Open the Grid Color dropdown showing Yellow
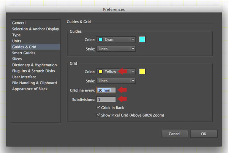Screen dimensions: 228x153 (x=116, y=71)
